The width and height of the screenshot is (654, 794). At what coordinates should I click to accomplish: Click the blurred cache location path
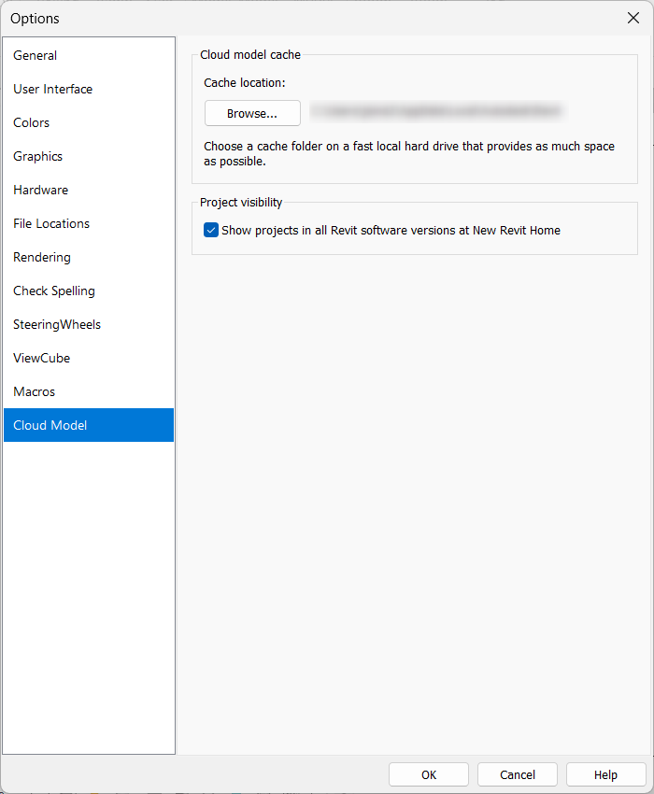pos(438,111)
